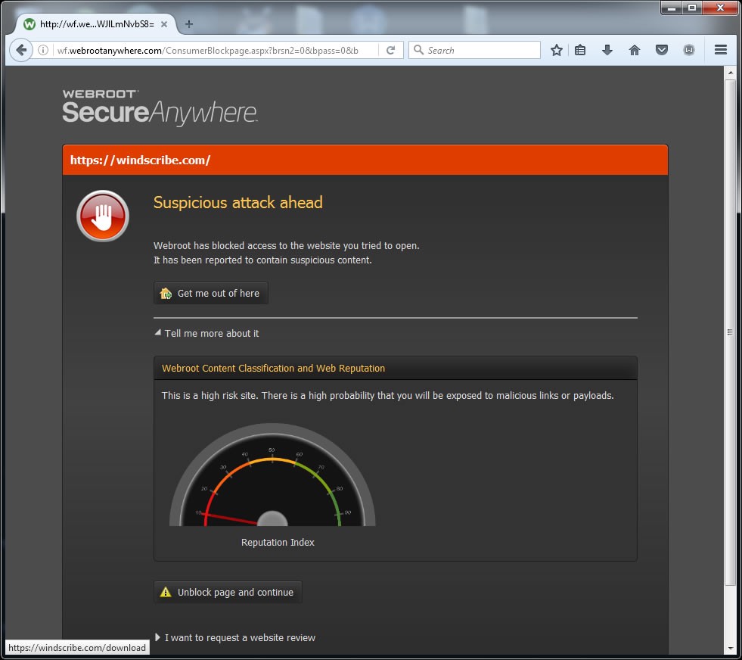Viewport: 742px width, 660px height.
Task: Show bookmarks list icon
Action: point(580,50)
